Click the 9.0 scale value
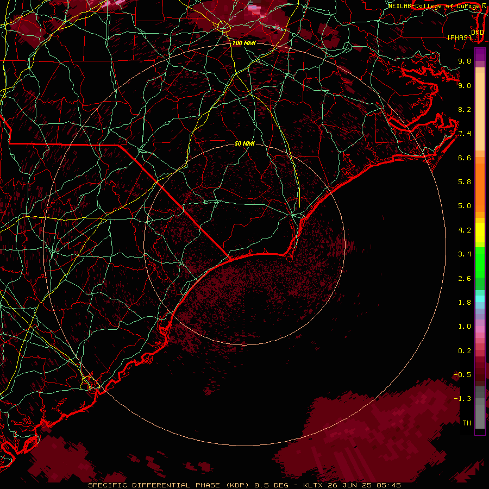Screen dimensions: 489x489 click(x=465, y=85)
